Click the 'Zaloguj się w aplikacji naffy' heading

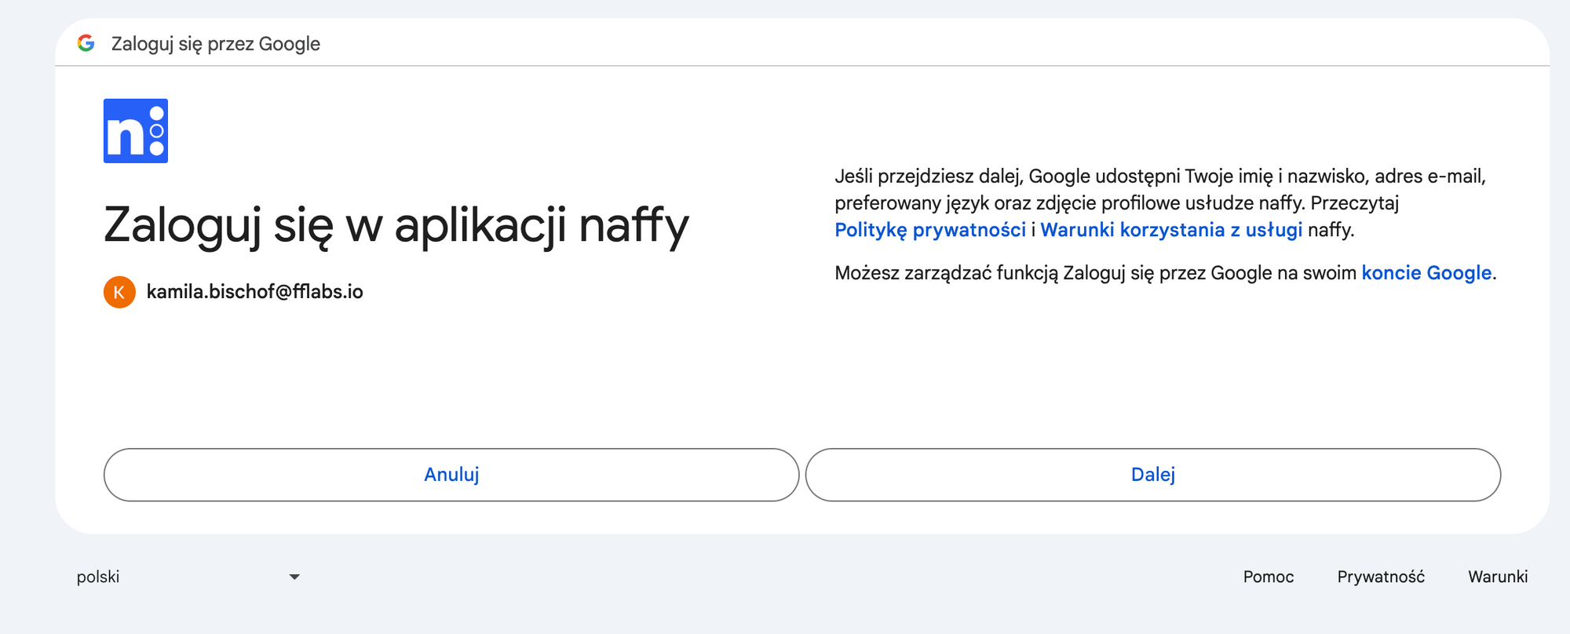click(x=396, y=225)
